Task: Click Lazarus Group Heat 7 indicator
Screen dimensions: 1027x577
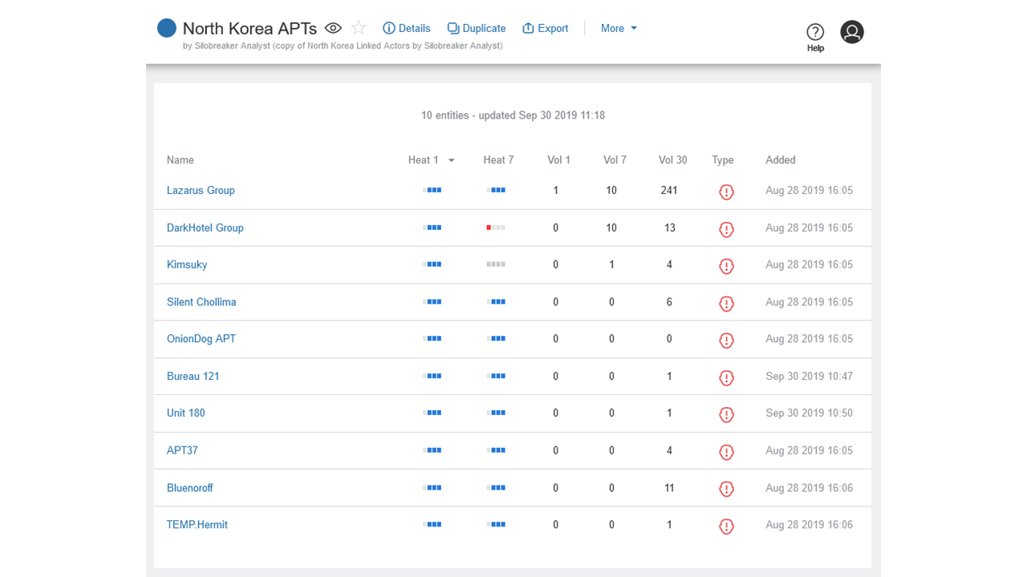Action: pos(496,191)
